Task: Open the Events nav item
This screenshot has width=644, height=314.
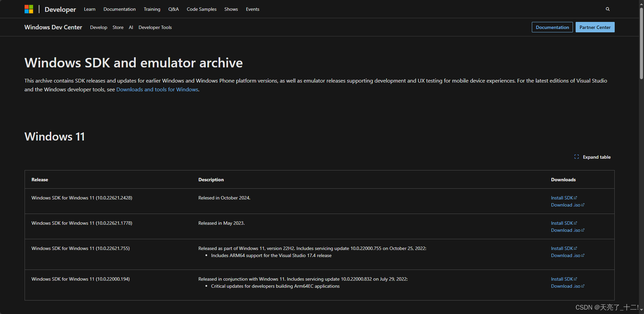Action: tap(253, 9)
